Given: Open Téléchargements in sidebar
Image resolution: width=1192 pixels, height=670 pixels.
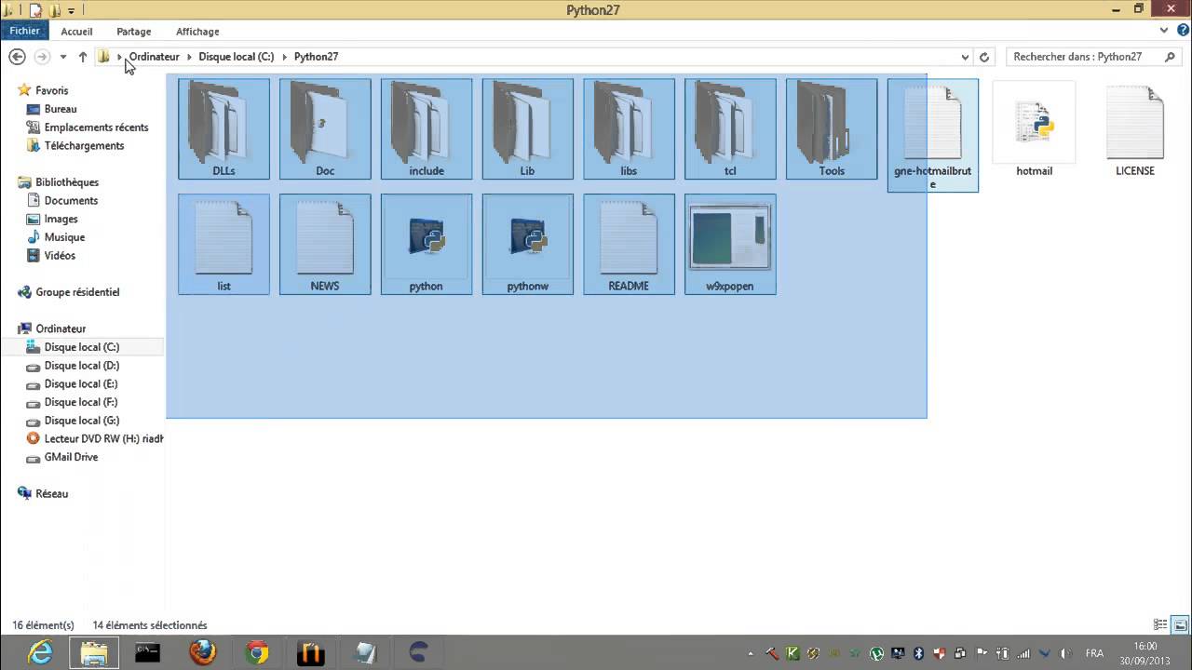Looking at the screenshot, I should point(84,146).
